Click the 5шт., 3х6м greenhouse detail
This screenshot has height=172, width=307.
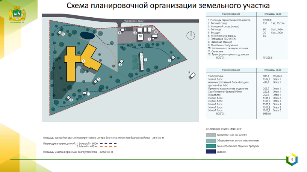pos(277,29)
